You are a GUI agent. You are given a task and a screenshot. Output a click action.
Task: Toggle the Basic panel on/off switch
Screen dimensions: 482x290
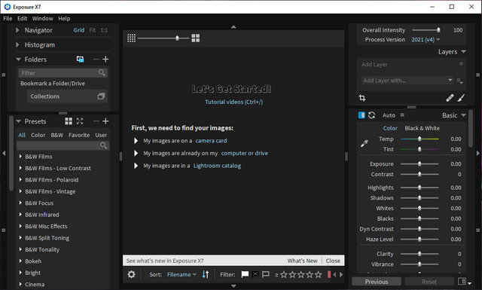tap(361, 115)
